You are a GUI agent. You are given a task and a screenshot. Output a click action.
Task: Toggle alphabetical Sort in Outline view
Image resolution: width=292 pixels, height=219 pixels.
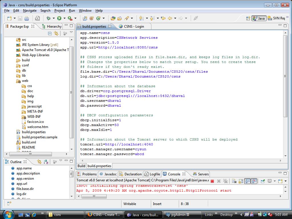pos(46,162)
